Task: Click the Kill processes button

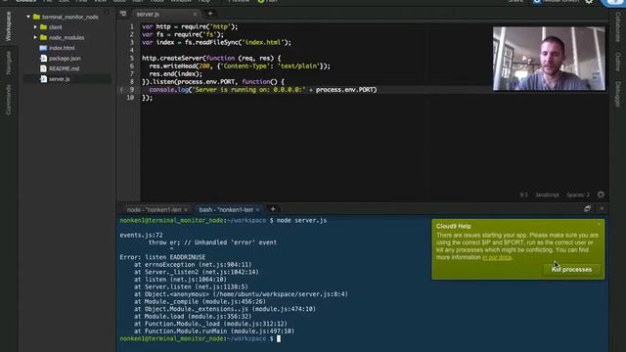Action: coord(571,270)
